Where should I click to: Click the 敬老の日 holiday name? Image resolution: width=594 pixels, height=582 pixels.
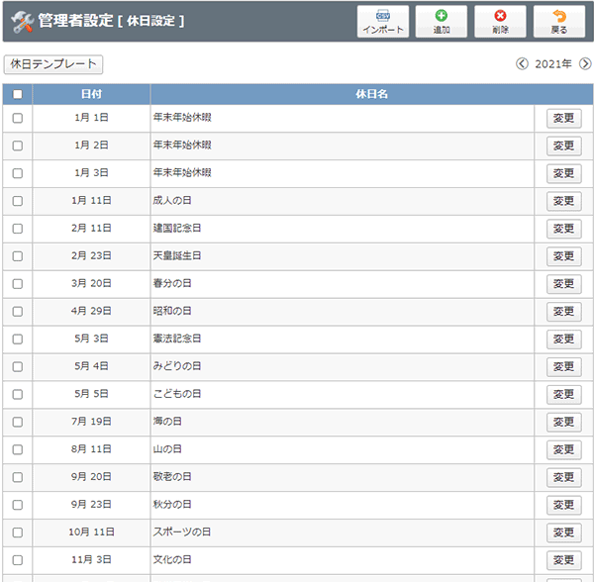coord(172,477)
